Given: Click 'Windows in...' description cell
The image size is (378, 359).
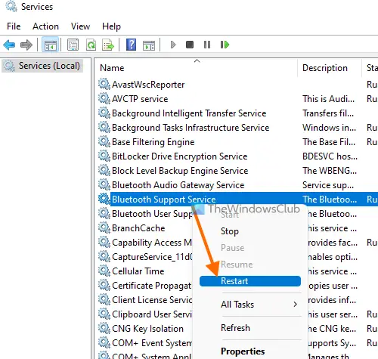Looking at the screenshot, I should click(330, 128).
